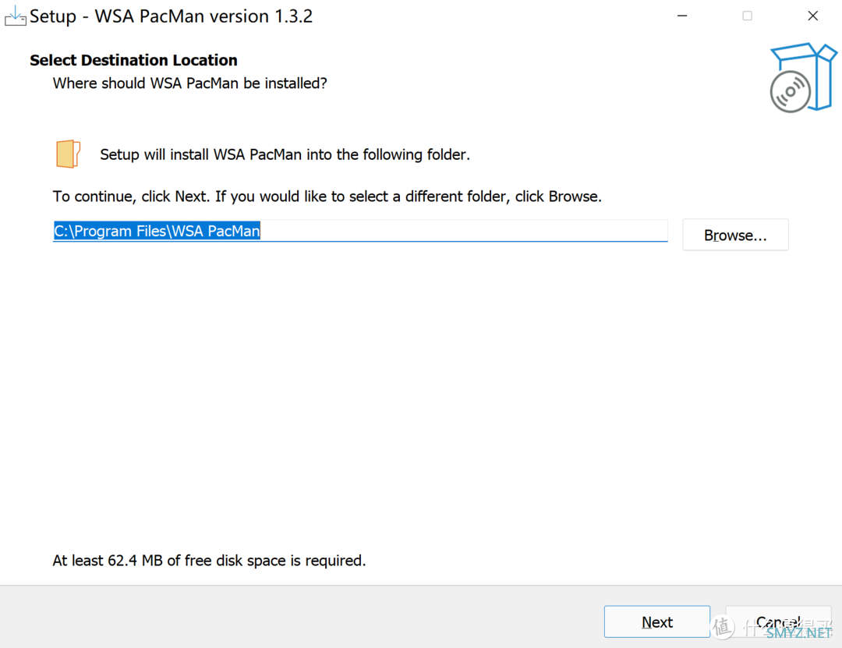Click the "To continue, click Next" instruction line

click(x=327, y=196)
